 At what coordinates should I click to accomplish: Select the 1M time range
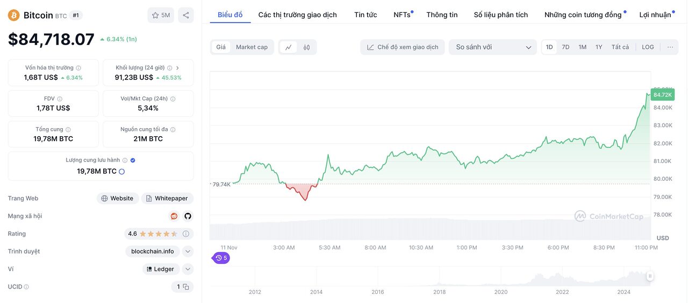point(582,47)
